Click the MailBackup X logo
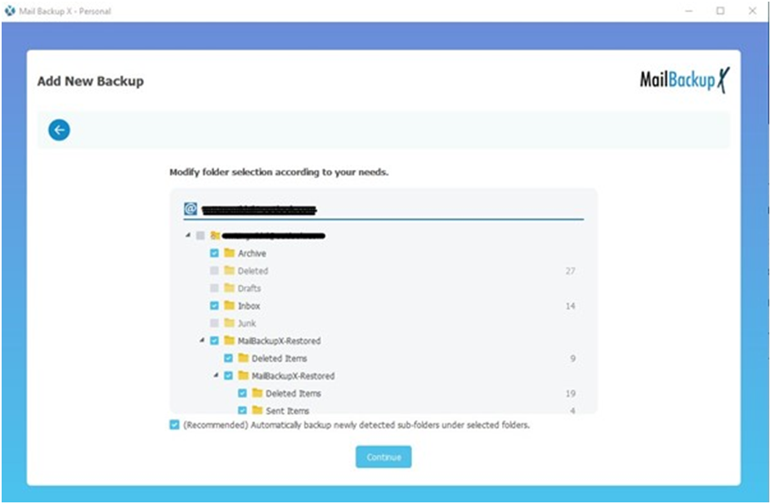This screenshot has width=771, height=504. pos(684,80)
